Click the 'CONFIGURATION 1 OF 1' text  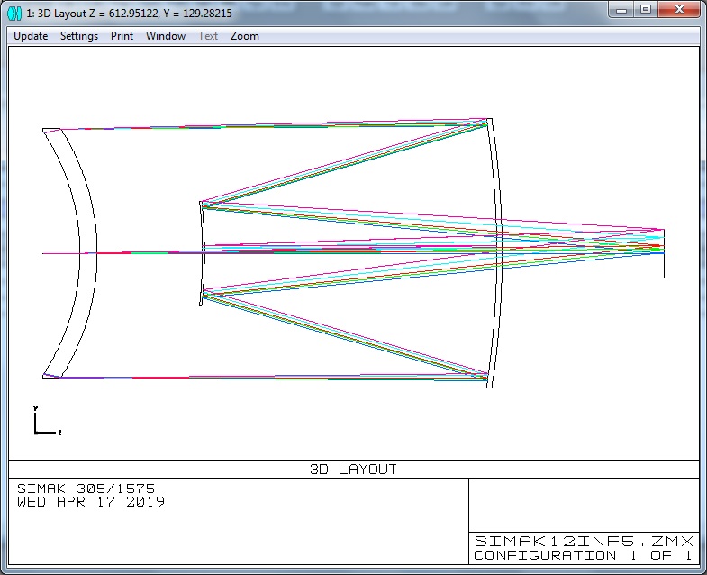coord(583,555)
